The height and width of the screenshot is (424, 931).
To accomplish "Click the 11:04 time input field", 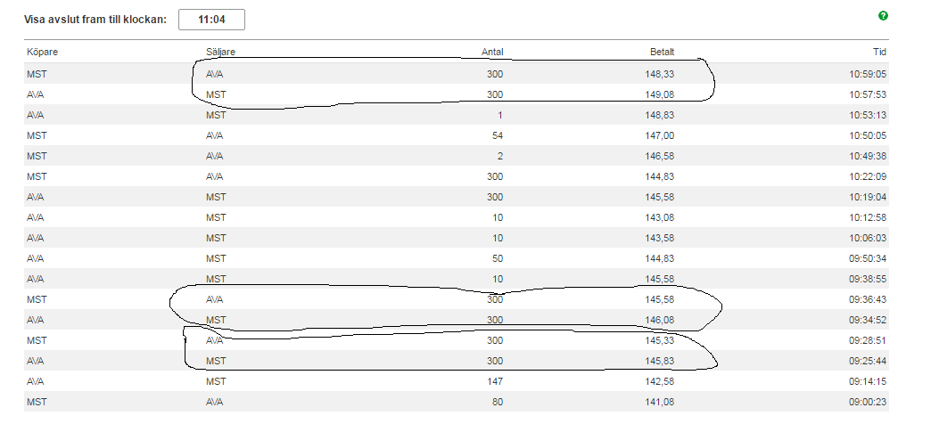I will [x=211, y=20].
